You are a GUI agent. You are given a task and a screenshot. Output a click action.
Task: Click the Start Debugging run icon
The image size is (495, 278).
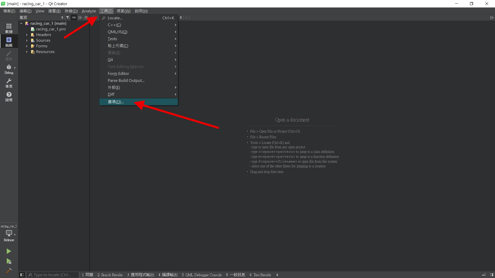pos(9,261)
